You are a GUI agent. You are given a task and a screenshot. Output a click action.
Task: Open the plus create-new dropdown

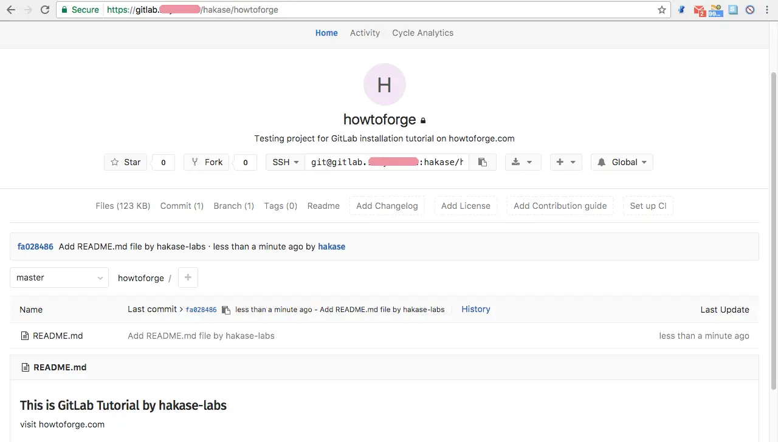[x=566, y=162]
